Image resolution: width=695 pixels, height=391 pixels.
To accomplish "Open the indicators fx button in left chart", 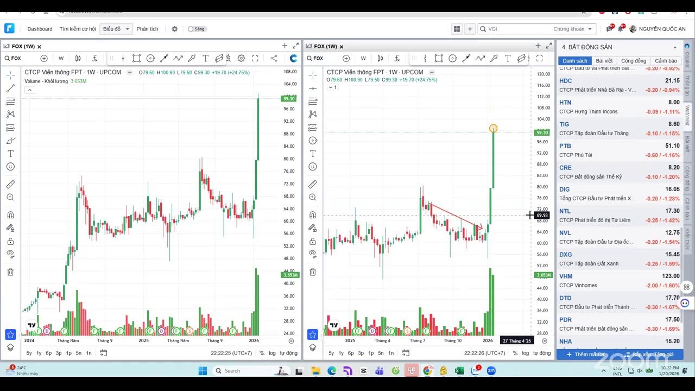I will click(95, 58).
